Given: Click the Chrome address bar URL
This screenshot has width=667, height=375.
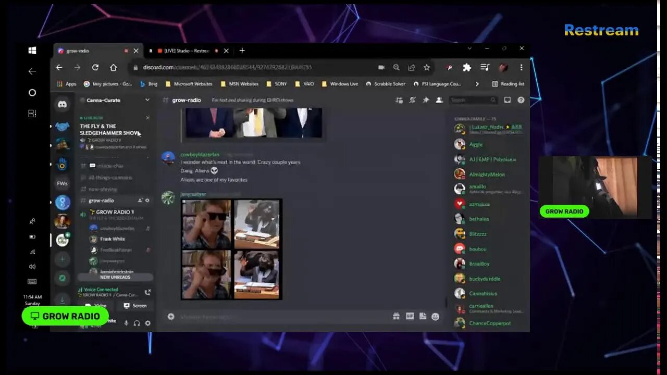Looking at the screenshot, I should coord(227,67).
